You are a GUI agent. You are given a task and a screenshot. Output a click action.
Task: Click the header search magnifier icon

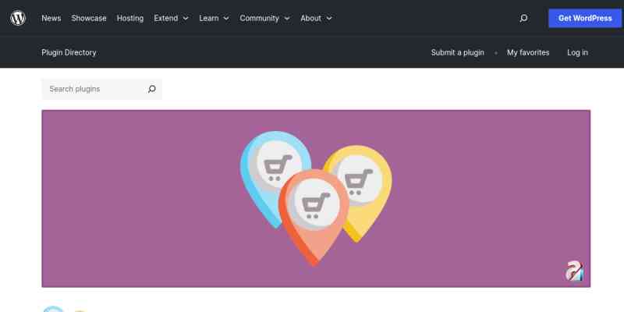[x=523, y=18]
